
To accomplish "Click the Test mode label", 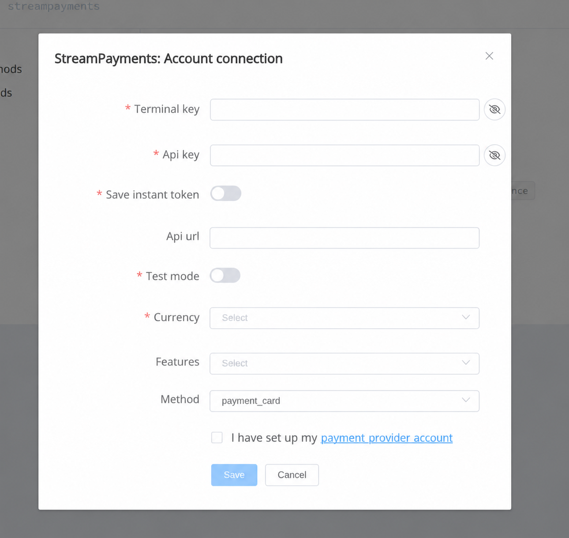I will tap(172, 276).
